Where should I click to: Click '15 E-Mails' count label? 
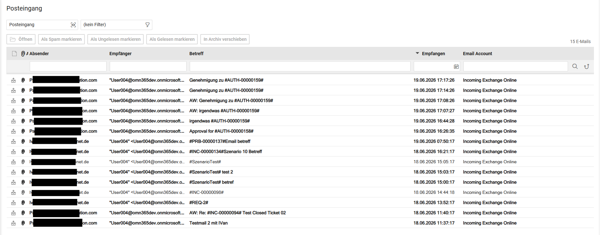point(580,41)
